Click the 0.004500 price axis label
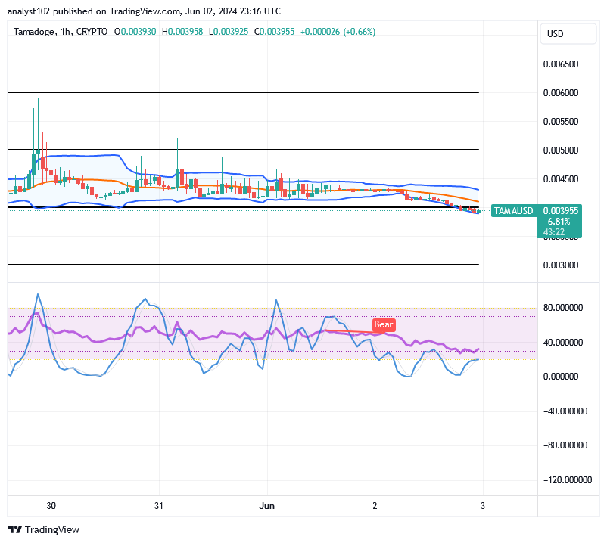 coord(561,179)
